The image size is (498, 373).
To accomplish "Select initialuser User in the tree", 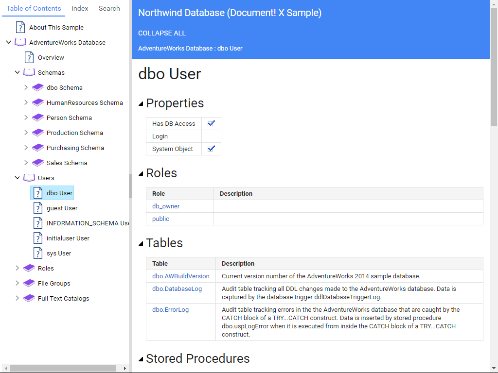I will pyautogui.click(x=68, y=238).
